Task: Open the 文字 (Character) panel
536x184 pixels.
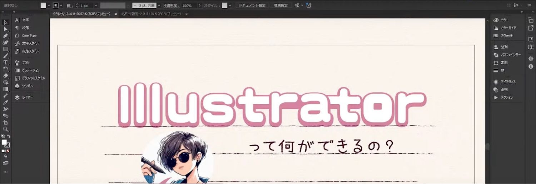Action: [x=22, y=20]
